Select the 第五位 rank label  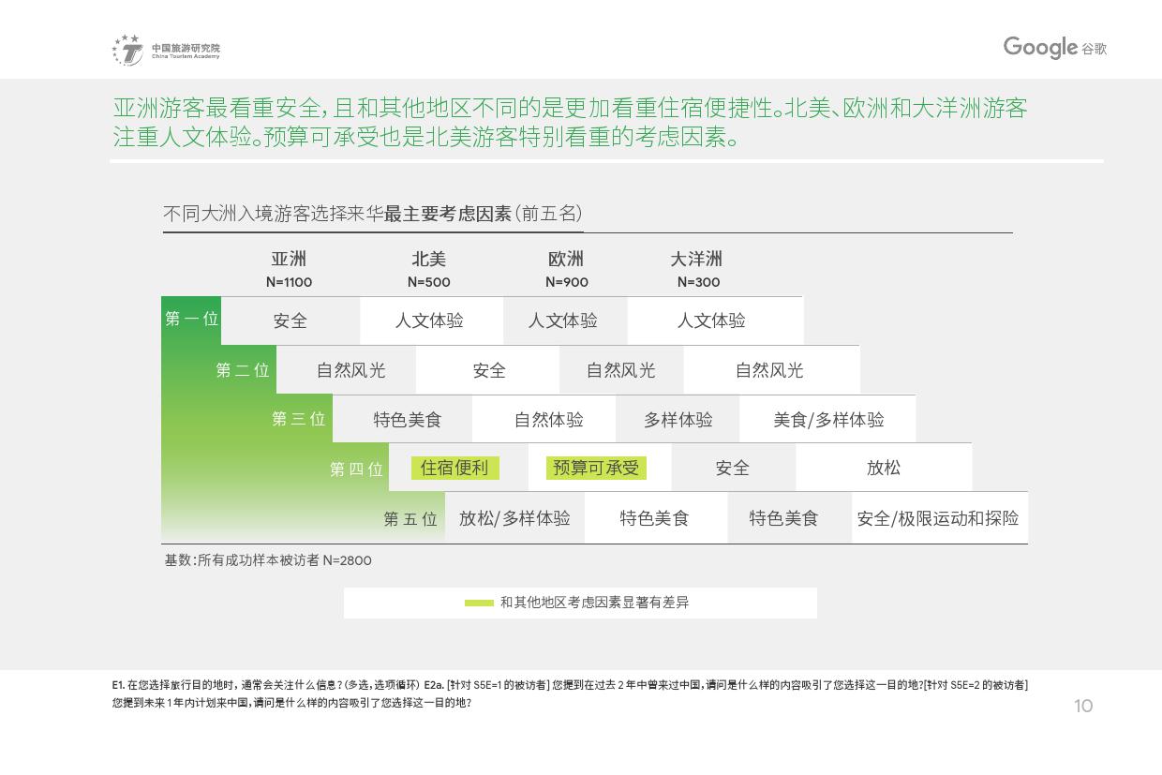coord(410,518)
